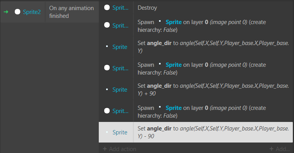
Task: Click the tiny Sprite icon inside the first Spawn text
Action: [x=160, y=21]
